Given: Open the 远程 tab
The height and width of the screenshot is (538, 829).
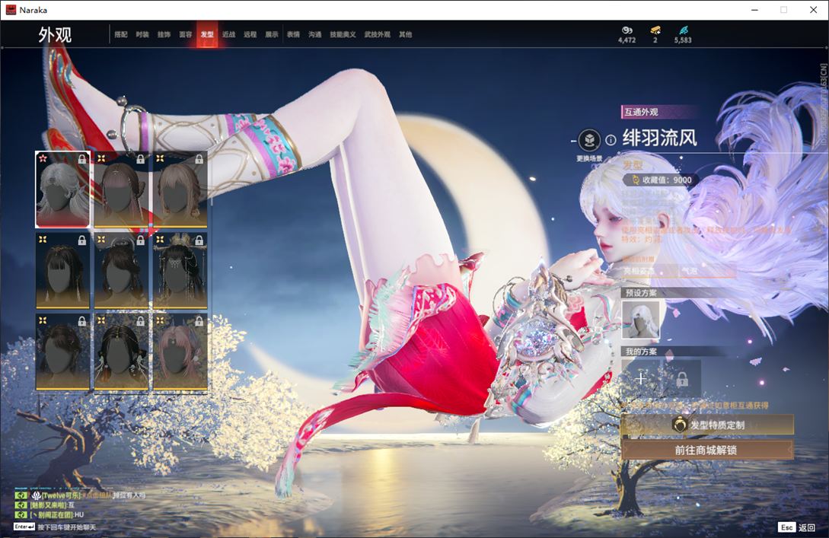Looking at the screenshot, I should point(250,34).
